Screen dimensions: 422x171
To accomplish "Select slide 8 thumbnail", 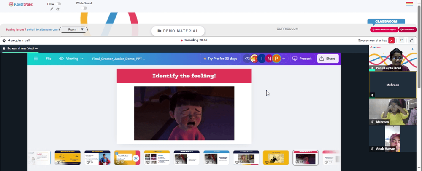I will click(68, 158).
